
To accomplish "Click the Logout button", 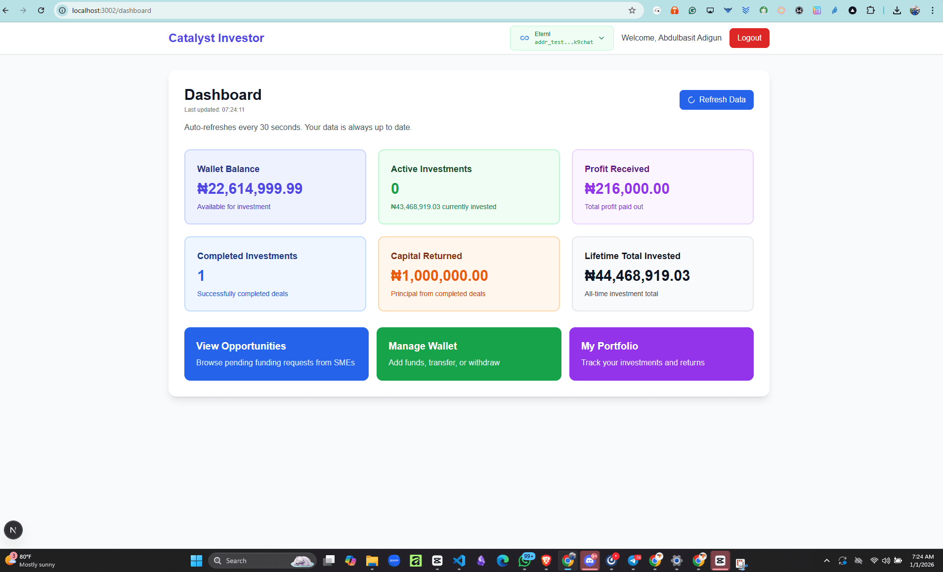I will tap(749, 38).
